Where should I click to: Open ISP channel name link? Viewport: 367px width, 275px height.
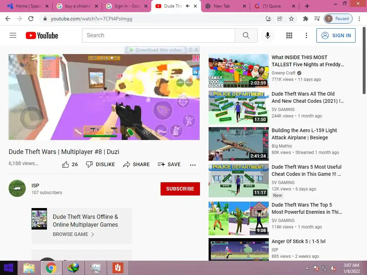(x=35, y=185)
